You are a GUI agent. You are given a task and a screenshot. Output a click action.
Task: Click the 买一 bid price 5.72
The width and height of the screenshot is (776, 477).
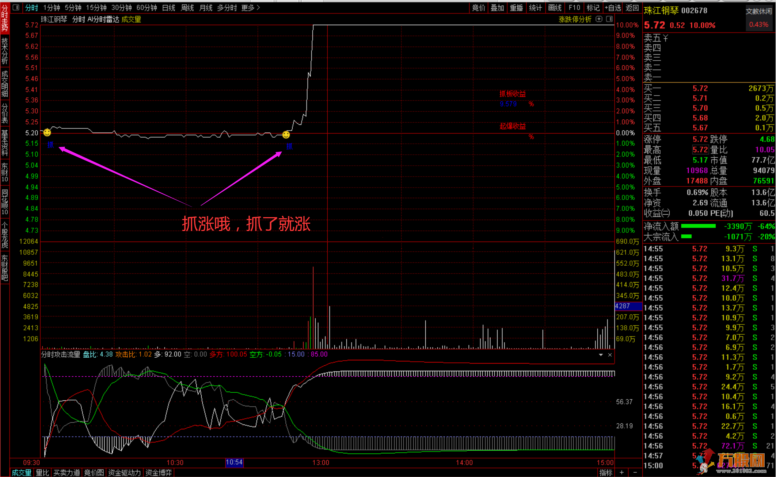[x=700, y=88]
